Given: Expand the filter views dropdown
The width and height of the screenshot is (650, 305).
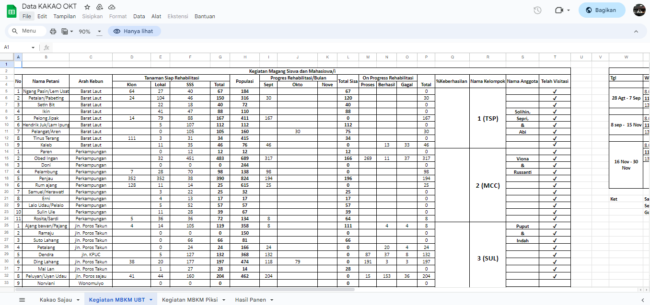Looking at the screenshot, I should pos(71,31).
